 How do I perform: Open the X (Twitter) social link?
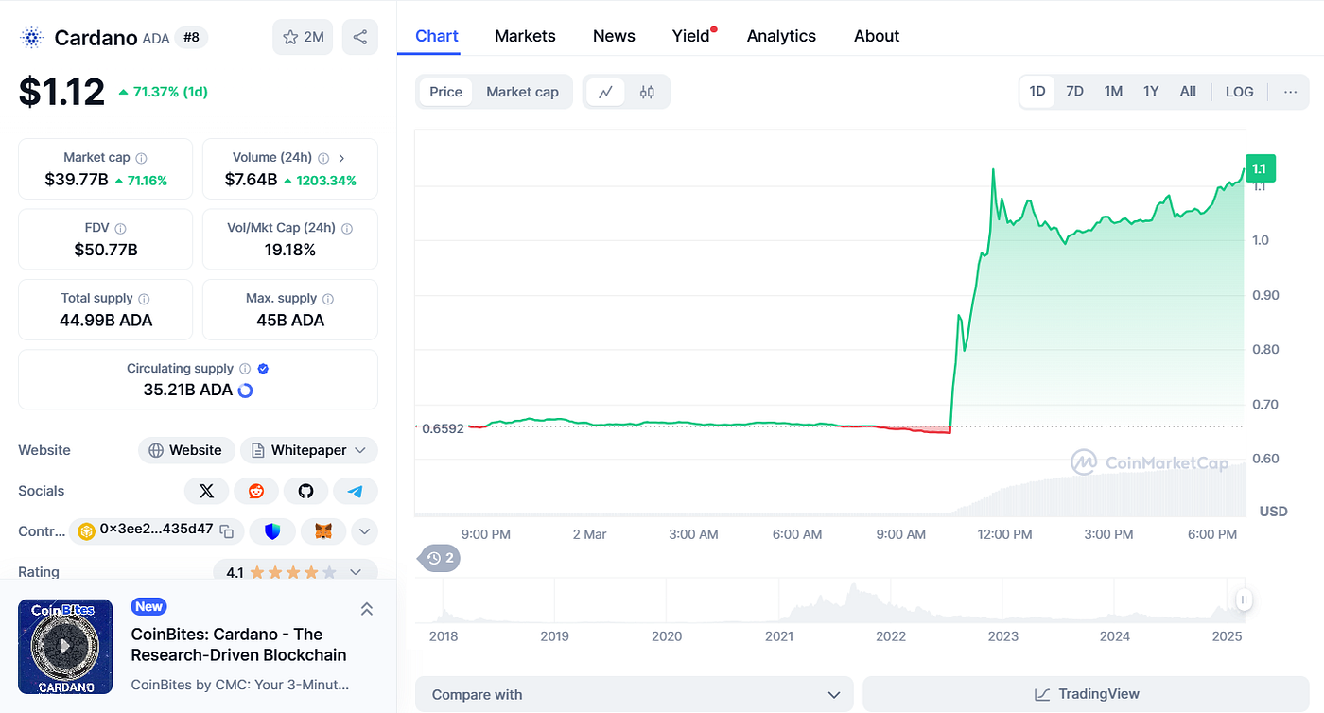(206, 491)
